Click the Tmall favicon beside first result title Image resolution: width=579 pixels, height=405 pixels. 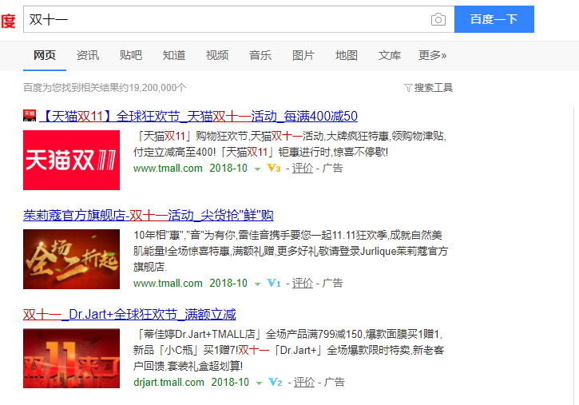30,116
